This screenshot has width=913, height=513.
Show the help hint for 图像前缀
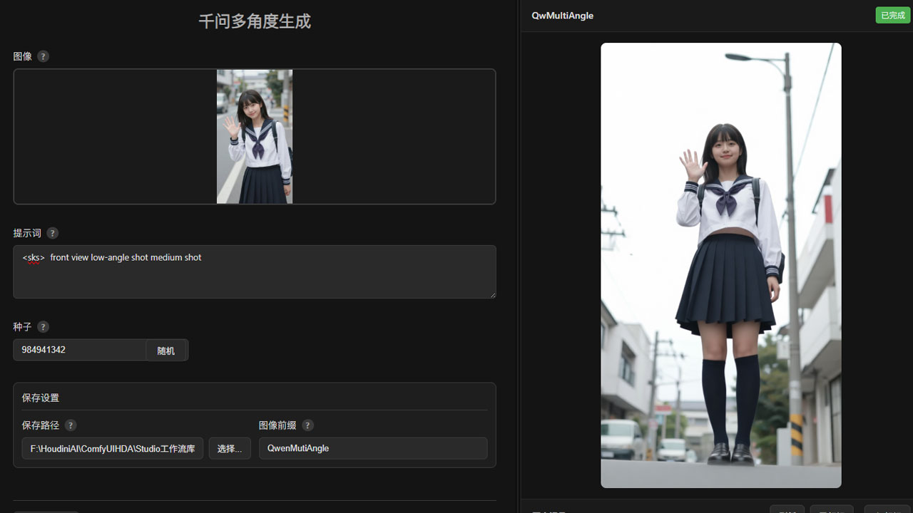click(x=307, y=425)
